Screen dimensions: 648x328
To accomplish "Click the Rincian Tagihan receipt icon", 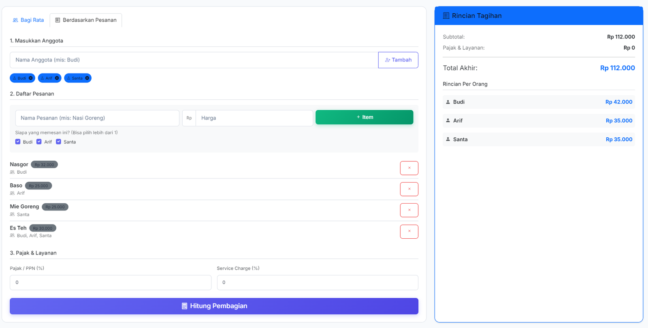I will pos(446,16).
